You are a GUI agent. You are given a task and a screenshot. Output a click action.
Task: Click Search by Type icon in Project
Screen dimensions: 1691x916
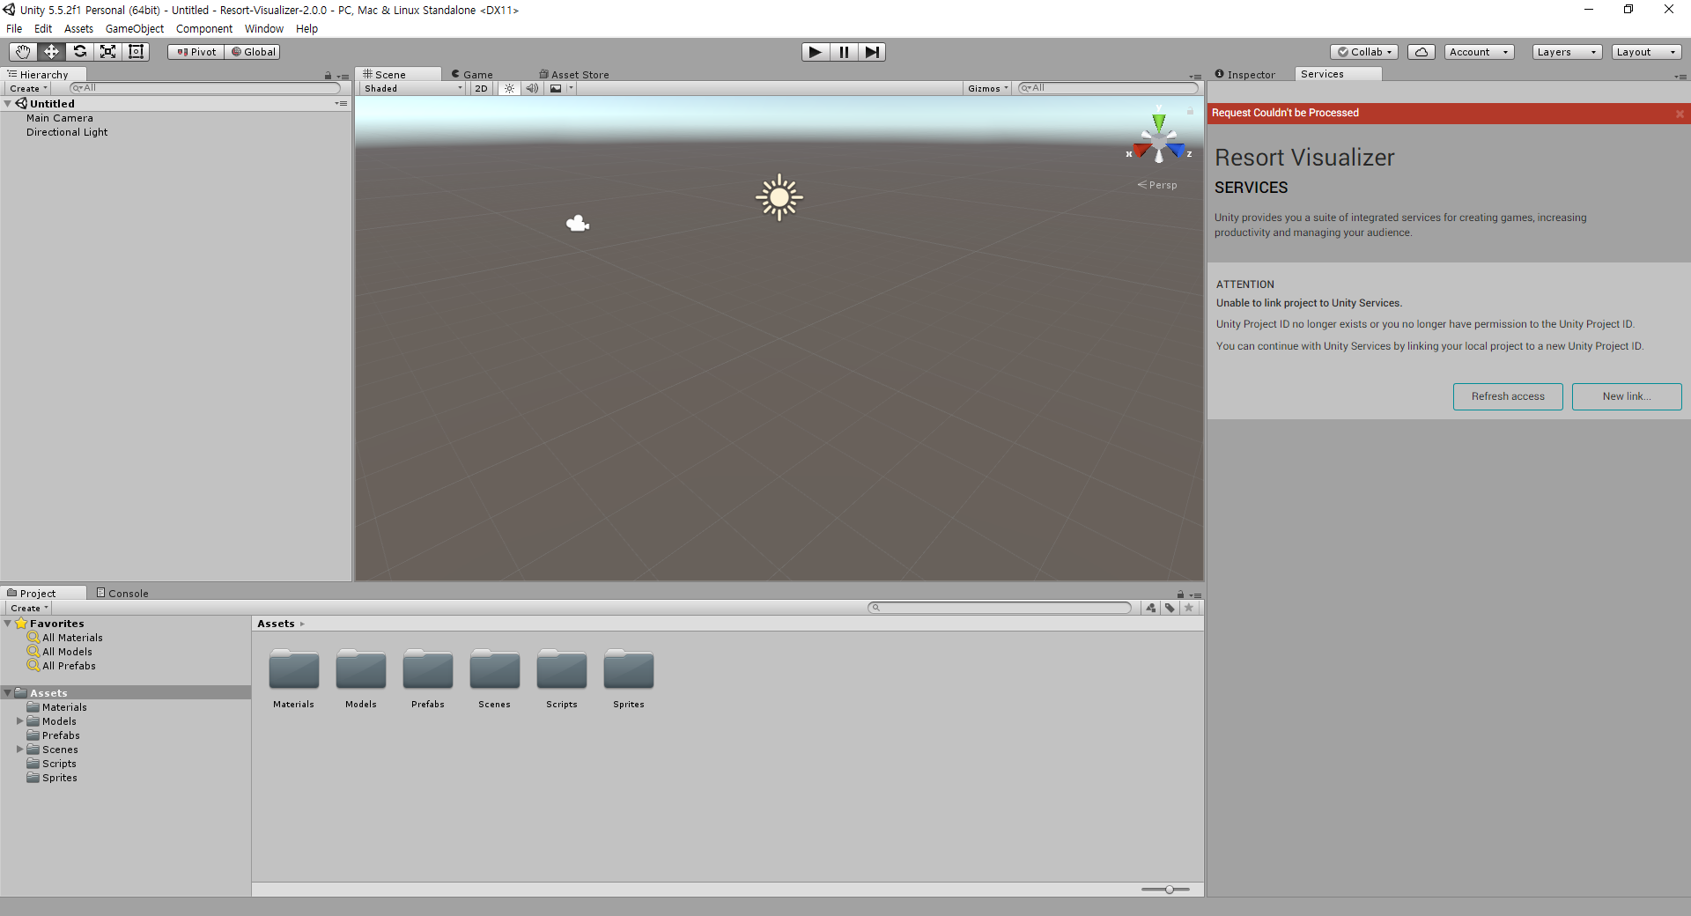tap(1150, 608)
